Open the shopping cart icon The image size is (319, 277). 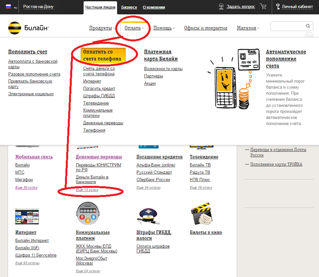(263, 7)
